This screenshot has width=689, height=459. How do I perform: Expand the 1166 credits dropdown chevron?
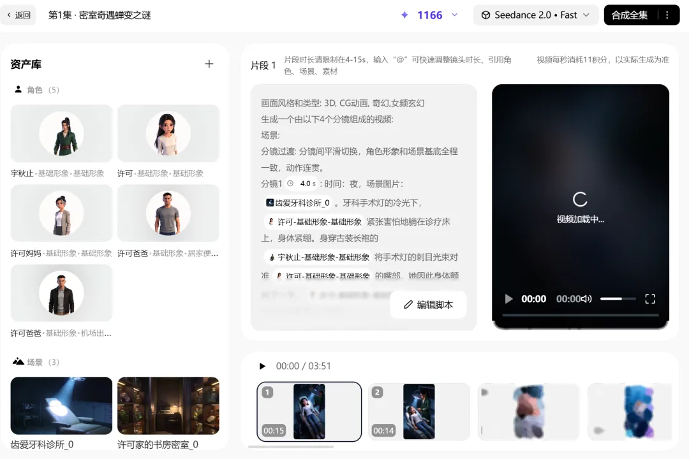click(x=455, y=15)
